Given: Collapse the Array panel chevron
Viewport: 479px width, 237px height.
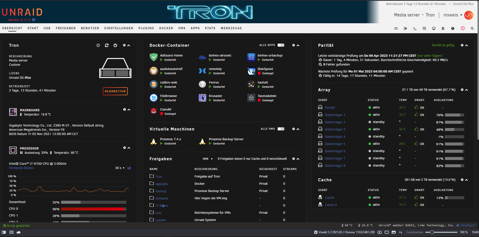Looking at the screenshot, I should (466, 90).
